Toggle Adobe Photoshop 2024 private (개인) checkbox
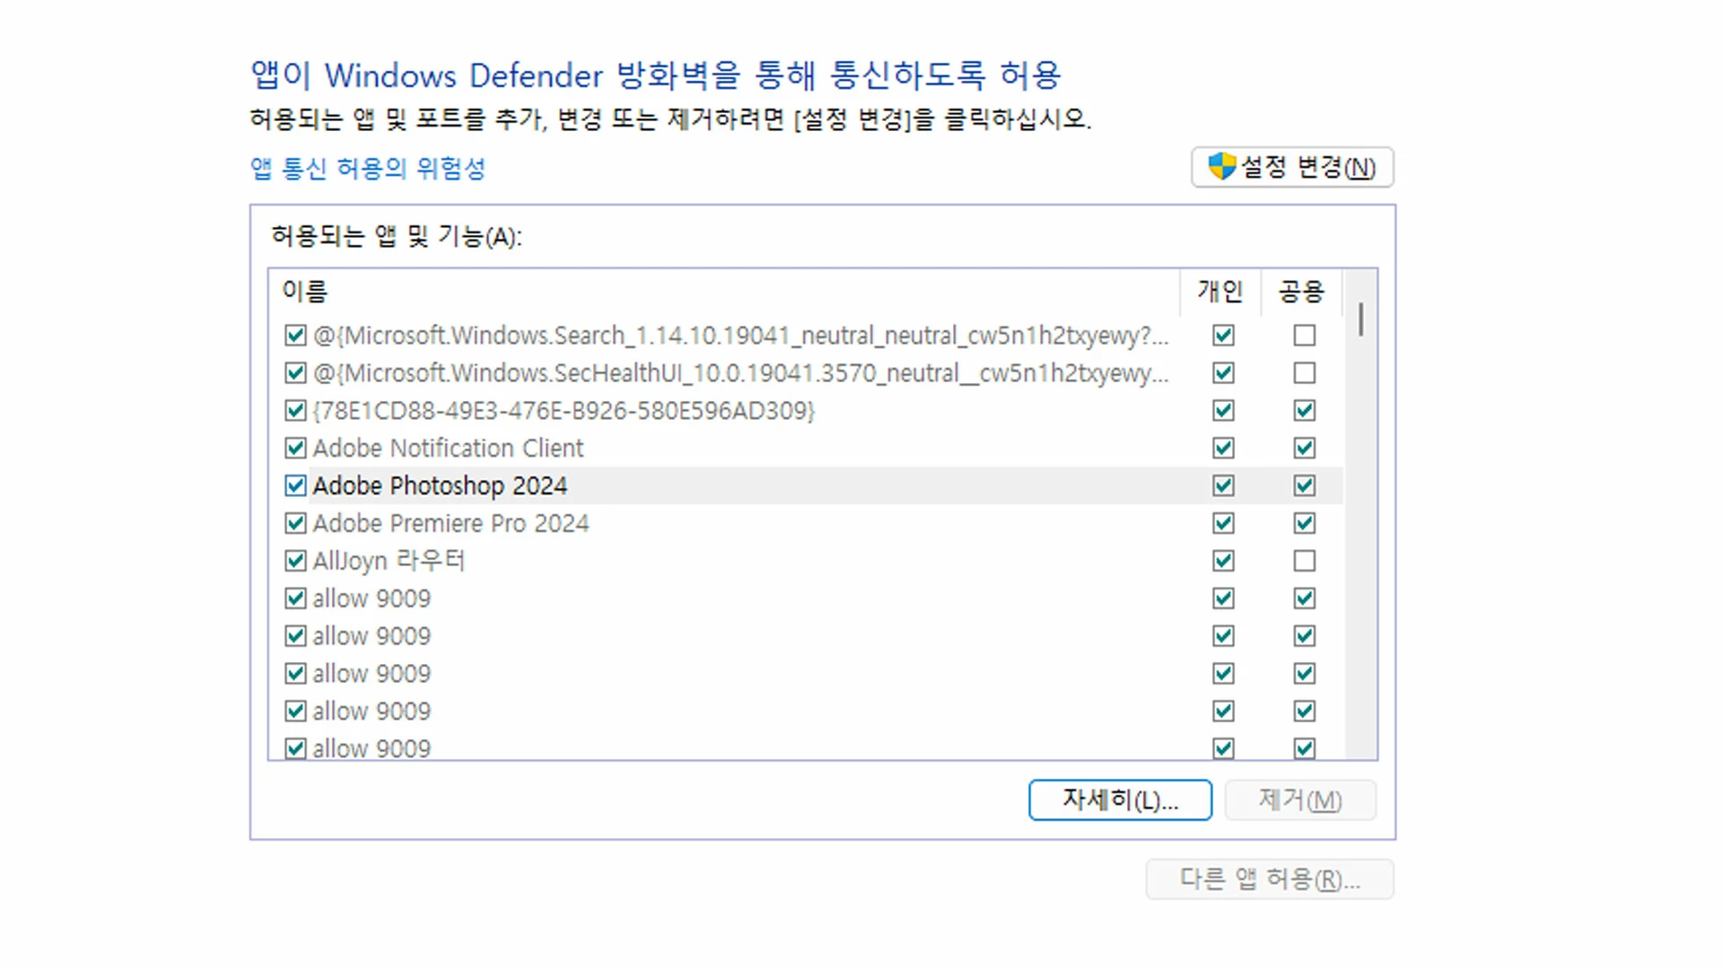The width and height of the screenshot is (1723, 969). 1223,485
